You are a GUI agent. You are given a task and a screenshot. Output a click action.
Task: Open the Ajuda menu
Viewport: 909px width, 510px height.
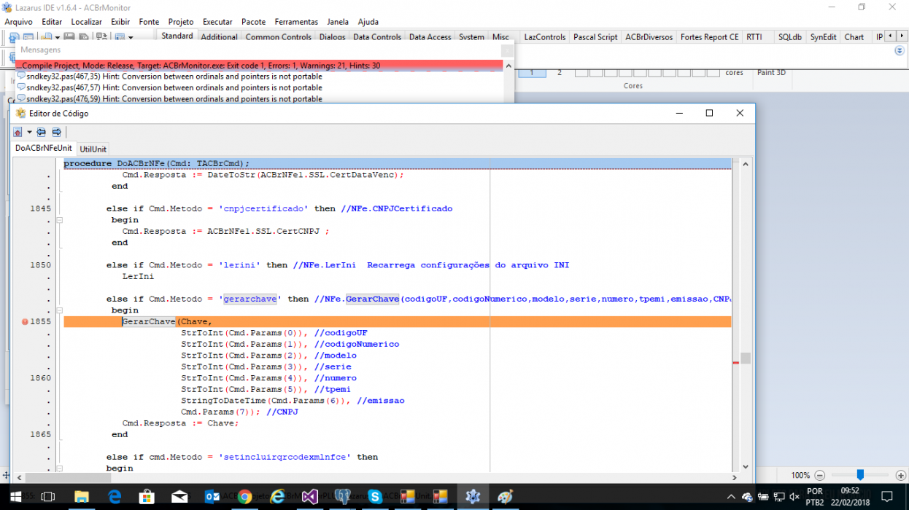click(x=368, y=22)
